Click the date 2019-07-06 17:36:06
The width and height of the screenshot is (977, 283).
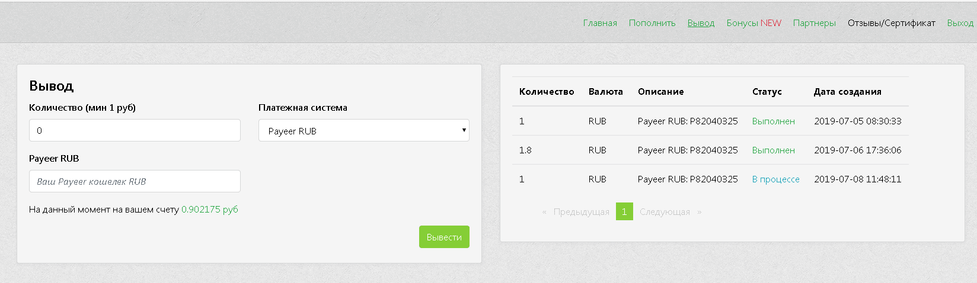tap(858, 150)
